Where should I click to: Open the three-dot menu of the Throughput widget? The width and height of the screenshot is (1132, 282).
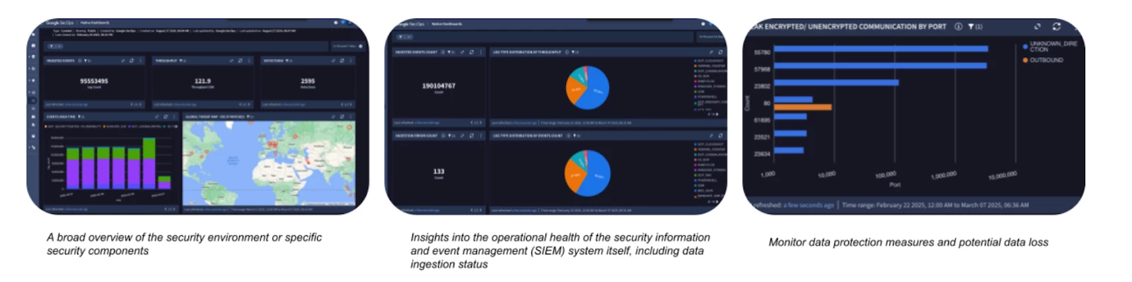(x=248, y=61)
